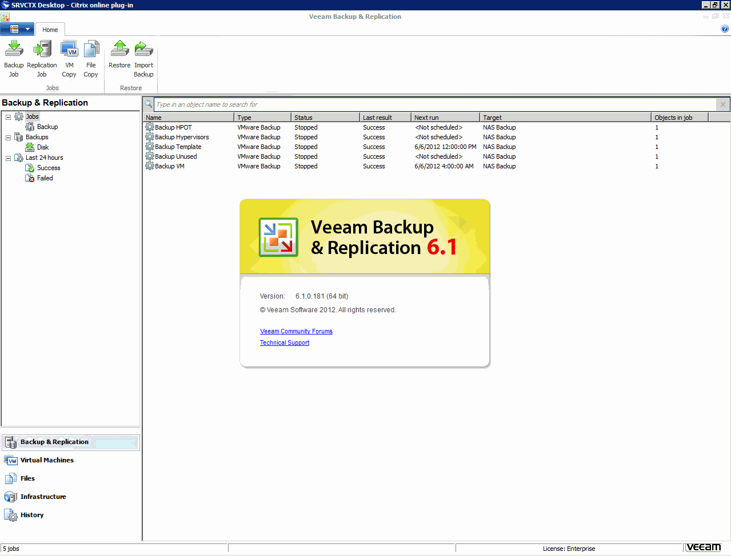
Task: Select the Success tree item
Action: (x=49, y=168)
